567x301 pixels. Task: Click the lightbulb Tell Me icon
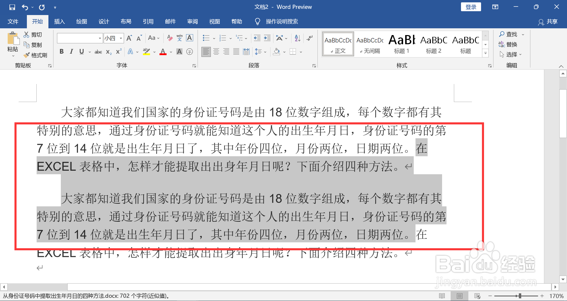pos(258,22)
